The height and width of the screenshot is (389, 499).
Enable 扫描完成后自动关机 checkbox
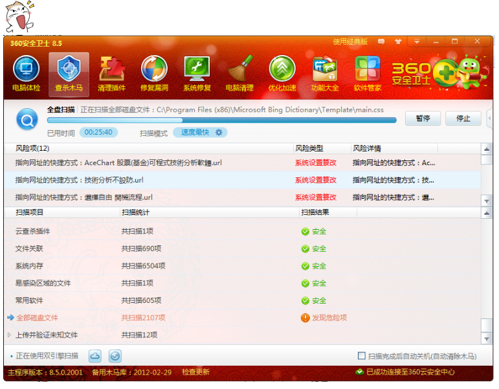click(362, 355)
